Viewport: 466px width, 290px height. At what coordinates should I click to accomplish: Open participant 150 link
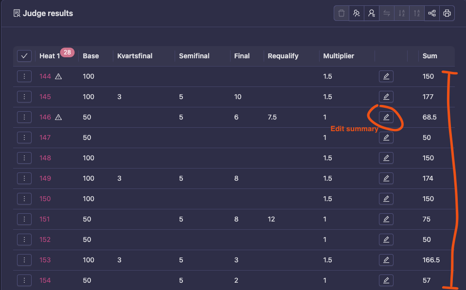pos(45,199)
